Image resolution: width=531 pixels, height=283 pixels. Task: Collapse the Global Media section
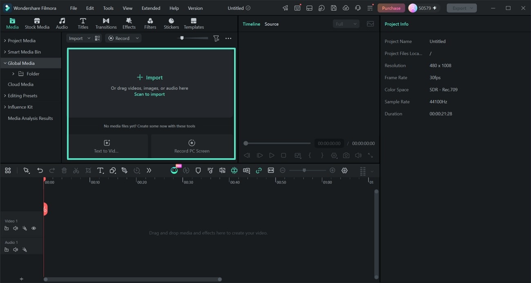click(5, 63)
